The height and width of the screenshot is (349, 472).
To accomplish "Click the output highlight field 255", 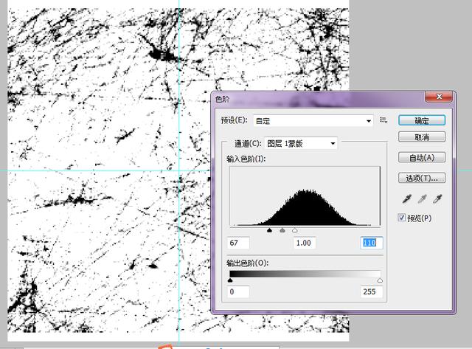I will click(372, 291).
